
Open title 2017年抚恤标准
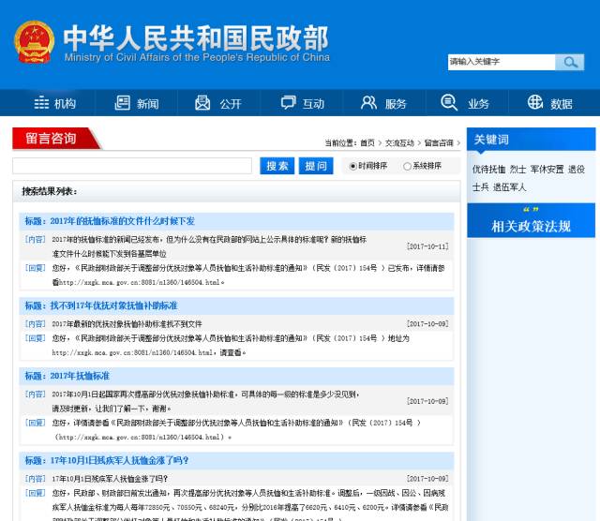(x=80, y=376)
